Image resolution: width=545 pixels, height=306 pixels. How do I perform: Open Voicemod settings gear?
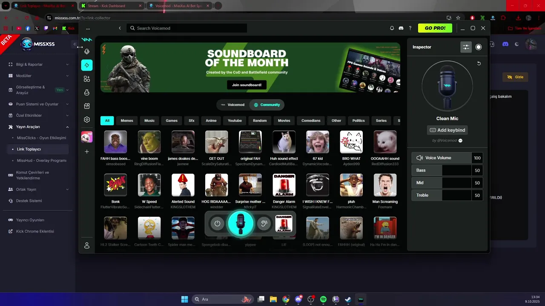point(87,119)
